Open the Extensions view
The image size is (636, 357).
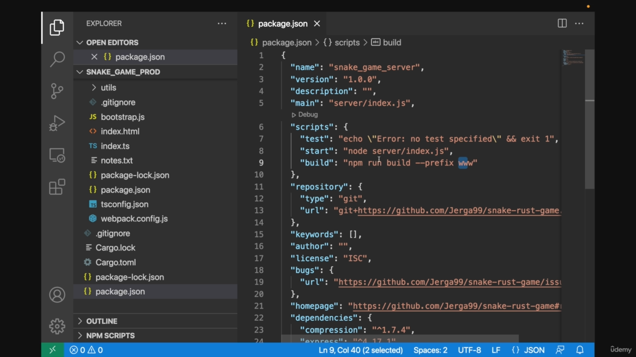click(x=57, y=187)
